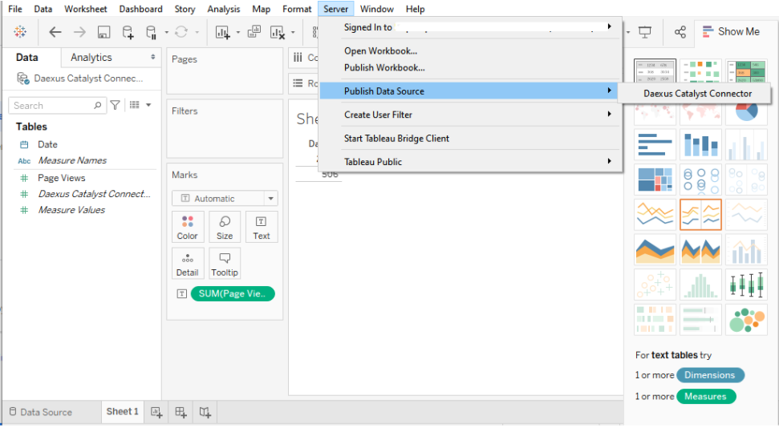Screen dimensions: 779x432
Task: Click the Tableau logo start page icon
Action: [x=20, y=32]
